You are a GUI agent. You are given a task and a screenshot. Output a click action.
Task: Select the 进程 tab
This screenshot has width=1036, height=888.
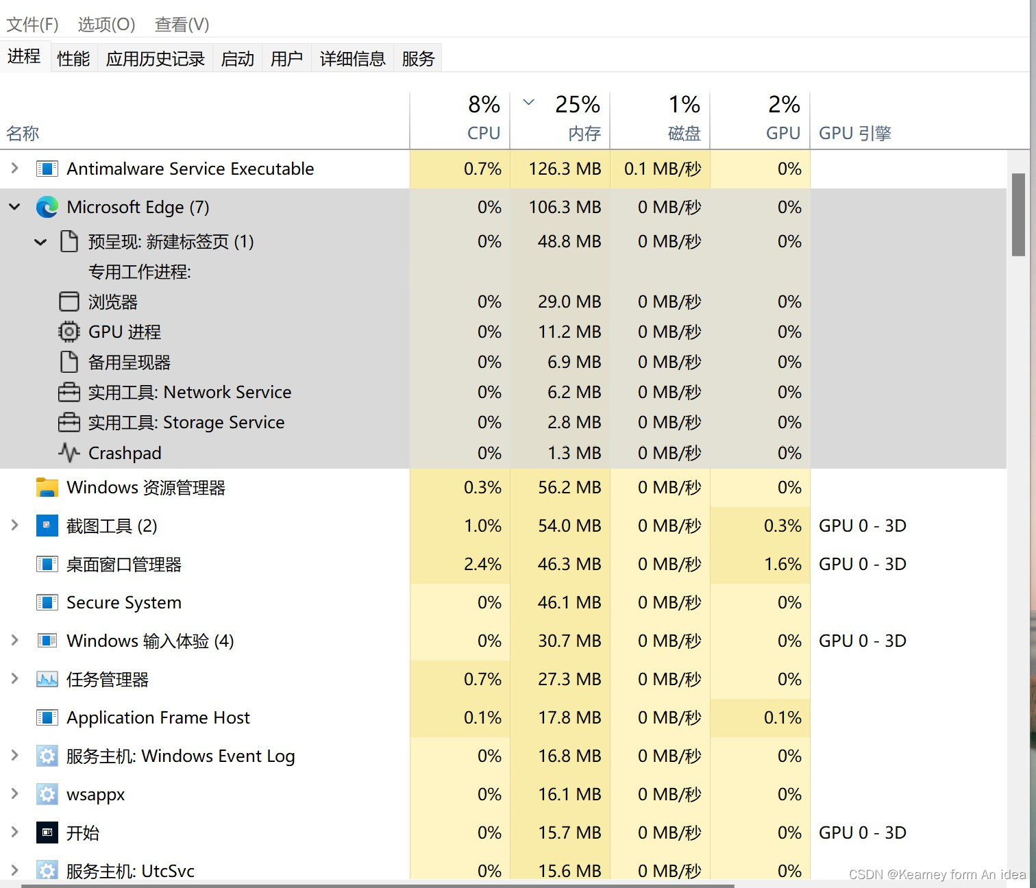click(x=24, y=57)
